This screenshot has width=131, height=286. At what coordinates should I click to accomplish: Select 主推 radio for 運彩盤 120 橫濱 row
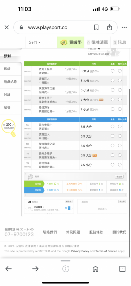113,146
